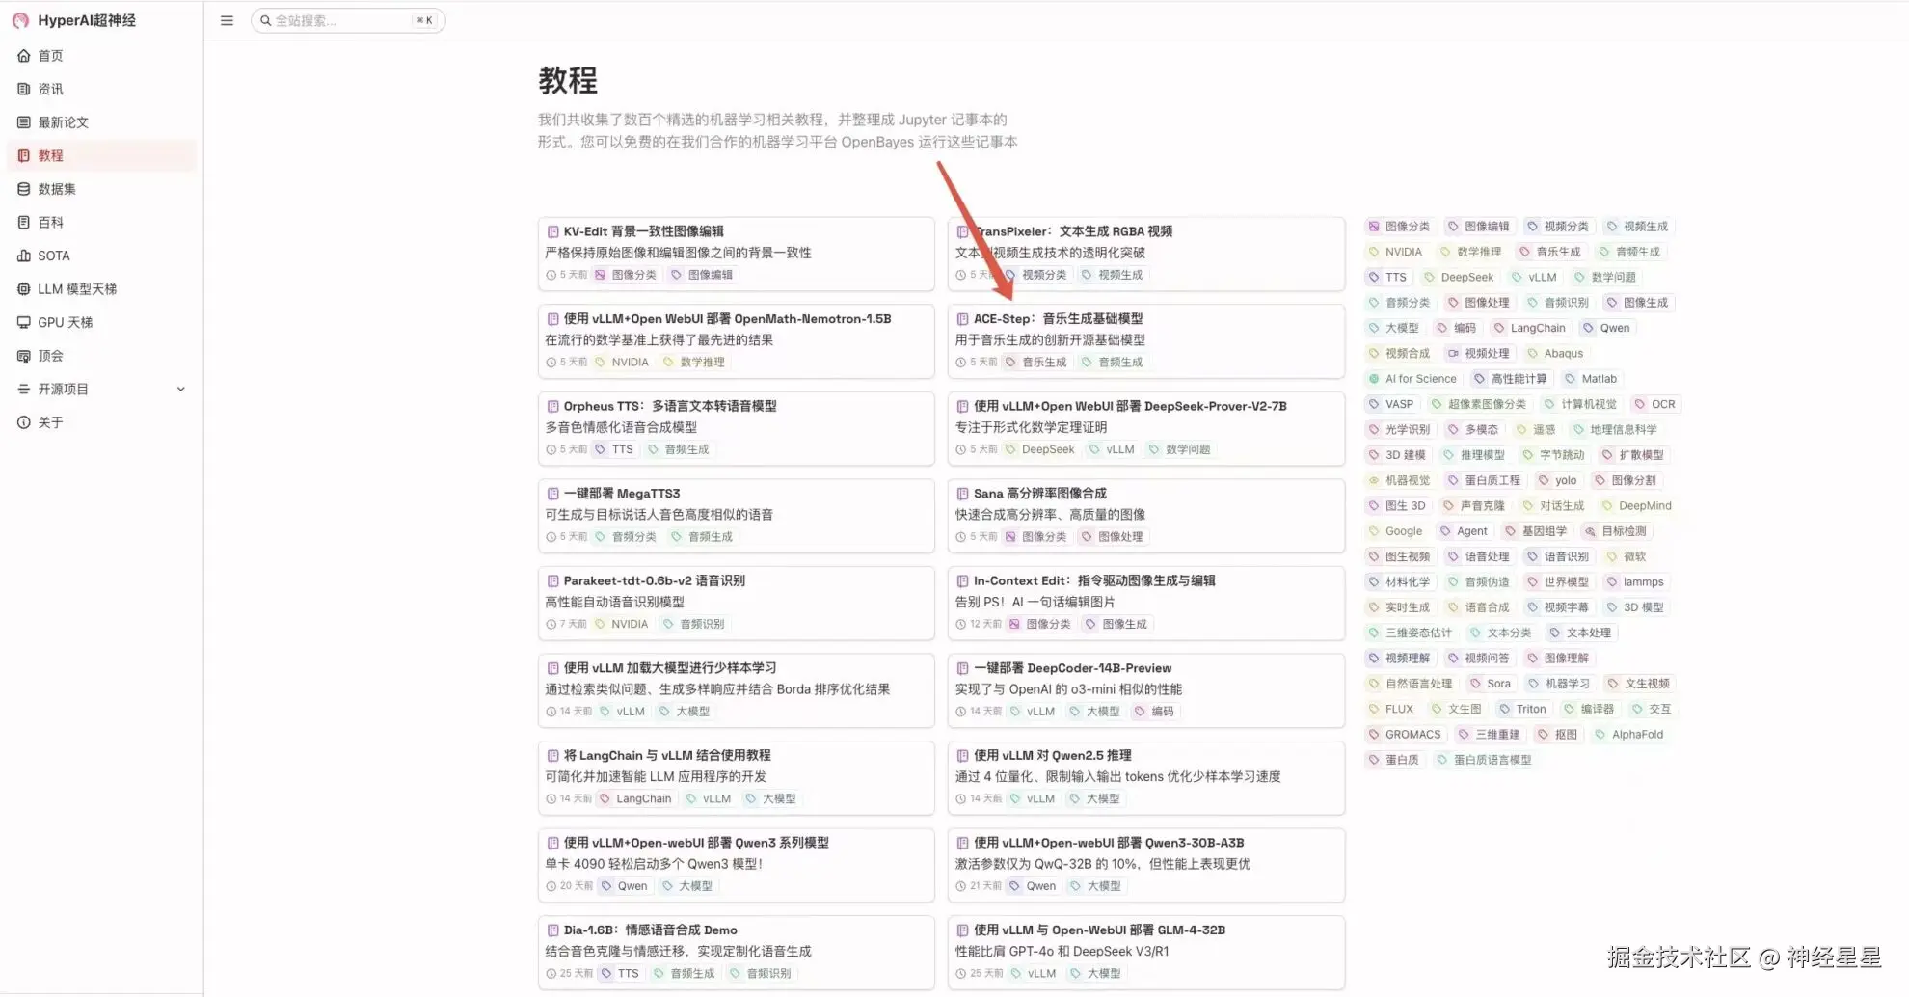Image resolution: width=1909 pixels, height=997 pixels.
Task: Open ACE-Step 音乐生成基础模型 tutorial
Action: click(1145, 340)
